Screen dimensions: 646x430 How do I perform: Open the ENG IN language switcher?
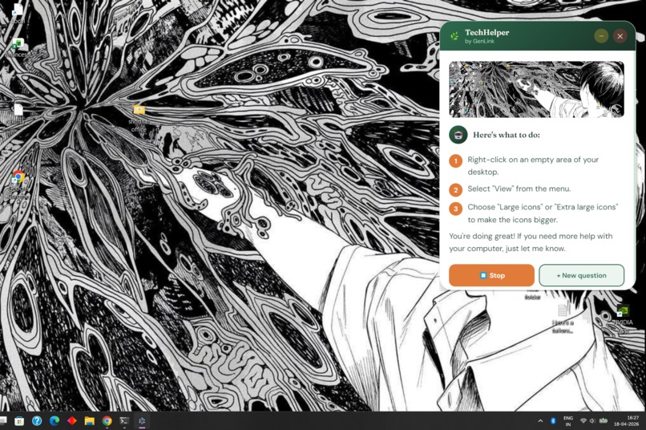click(568, 421)
